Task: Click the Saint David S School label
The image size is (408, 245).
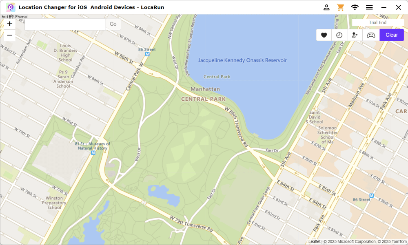Action: click(x=315, y=117)
